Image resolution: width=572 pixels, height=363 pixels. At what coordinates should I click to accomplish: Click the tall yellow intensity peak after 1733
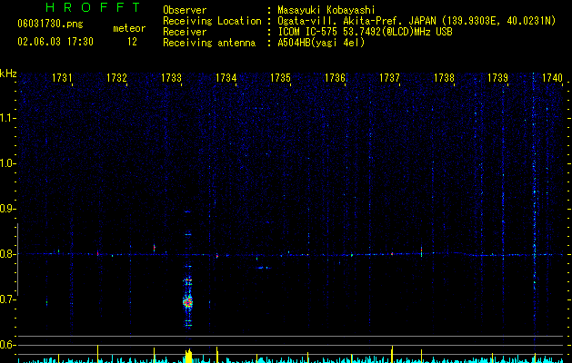click(188, 356)
